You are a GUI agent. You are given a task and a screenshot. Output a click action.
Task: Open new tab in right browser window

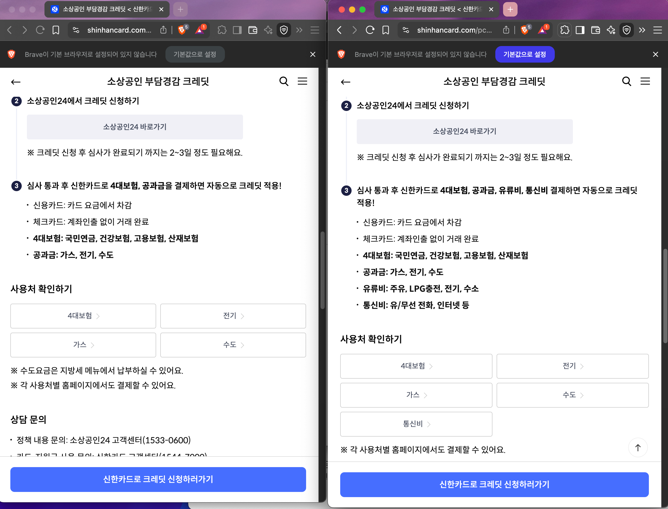[x=510, y=9]
